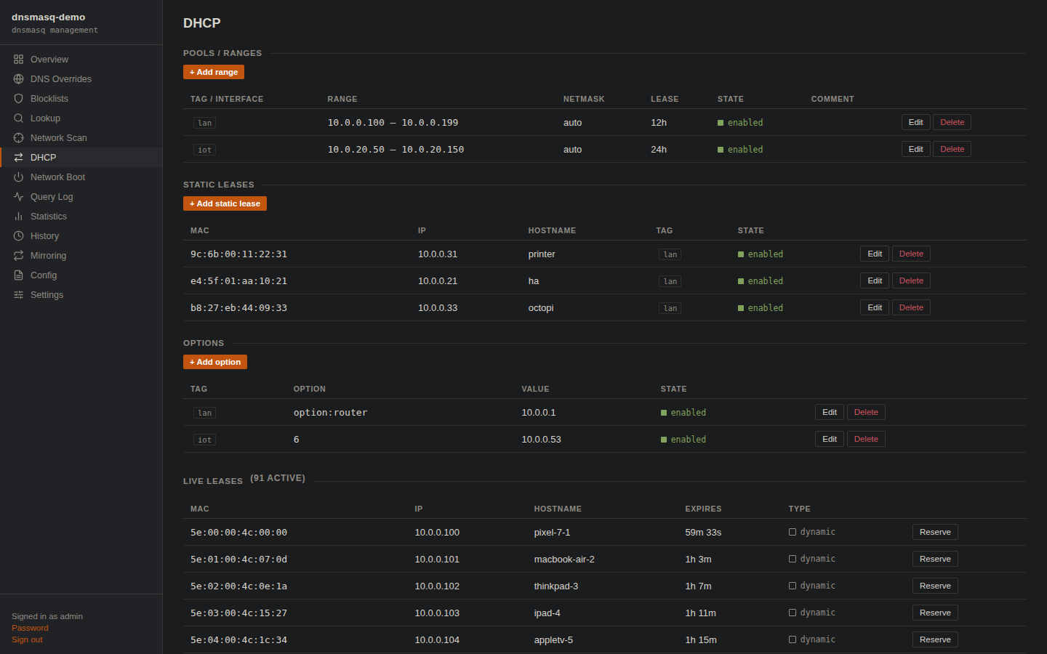Click the Overview grid icon in sidebar
This screenshot has height=654, width=1047.
click(18, 60)
